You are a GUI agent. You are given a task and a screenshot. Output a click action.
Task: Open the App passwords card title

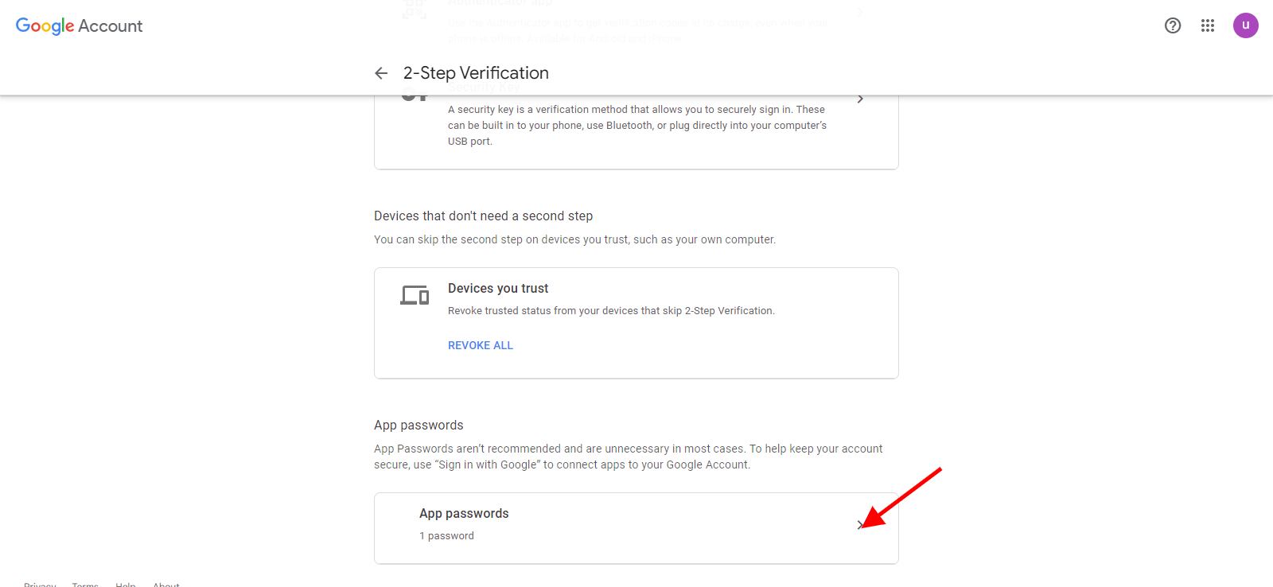pyautogui.click(x=464, y=514)
